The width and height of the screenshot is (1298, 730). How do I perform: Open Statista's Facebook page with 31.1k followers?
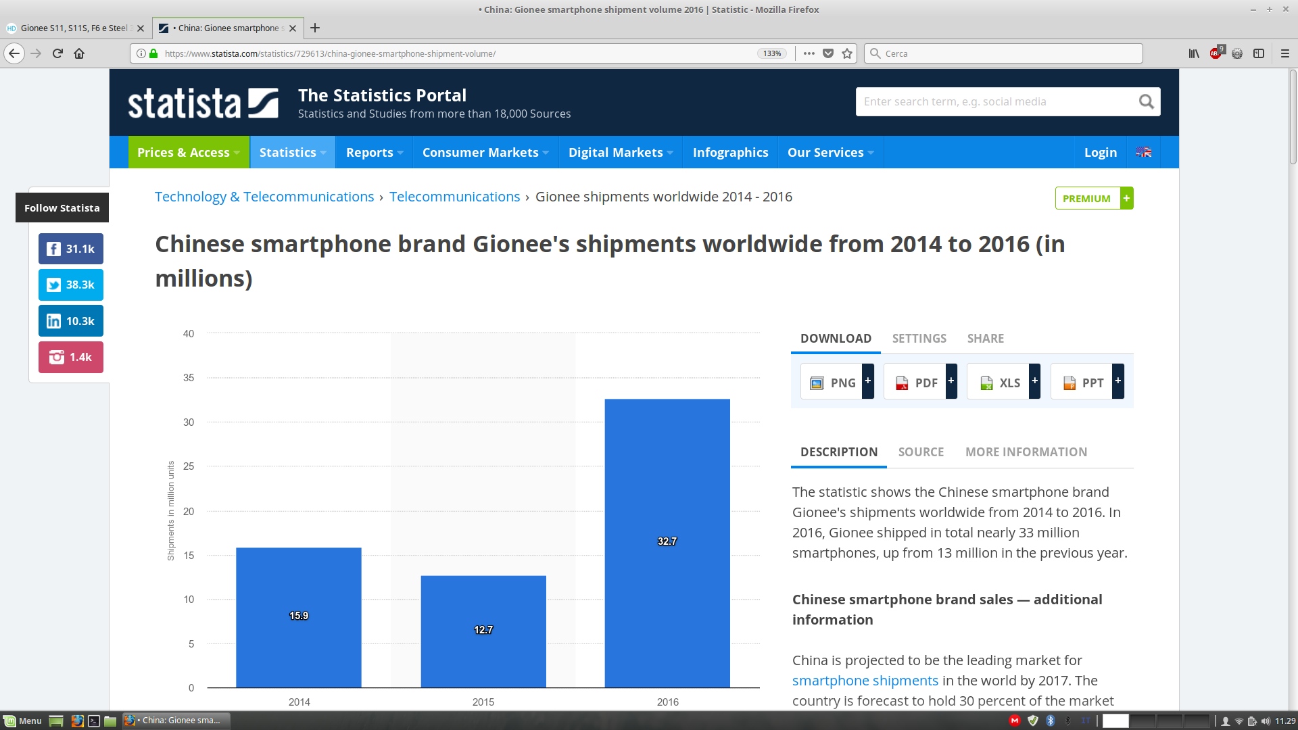(x=71, y=249)
